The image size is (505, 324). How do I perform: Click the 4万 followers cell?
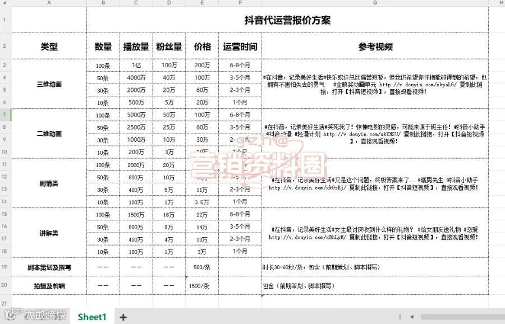point(169,239)
